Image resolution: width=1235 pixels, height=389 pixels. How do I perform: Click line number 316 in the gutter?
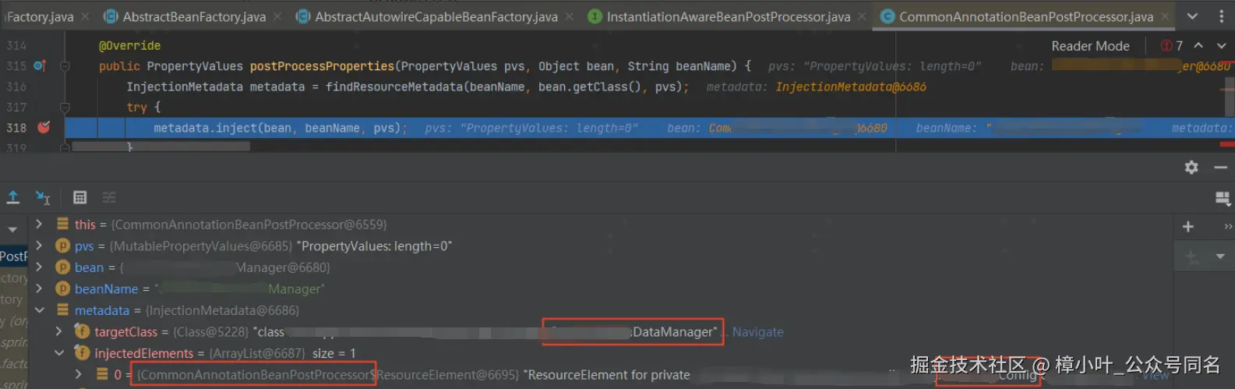pos(16,87)
